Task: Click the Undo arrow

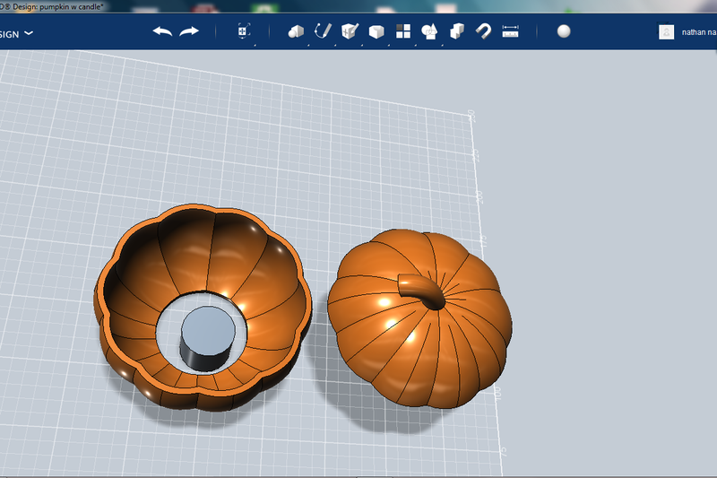Action: tap(162, 31)
